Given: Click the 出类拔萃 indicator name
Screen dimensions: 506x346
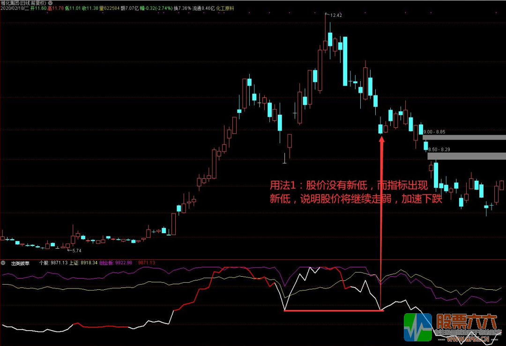Looking at the screenshot, I should (20, 263).
